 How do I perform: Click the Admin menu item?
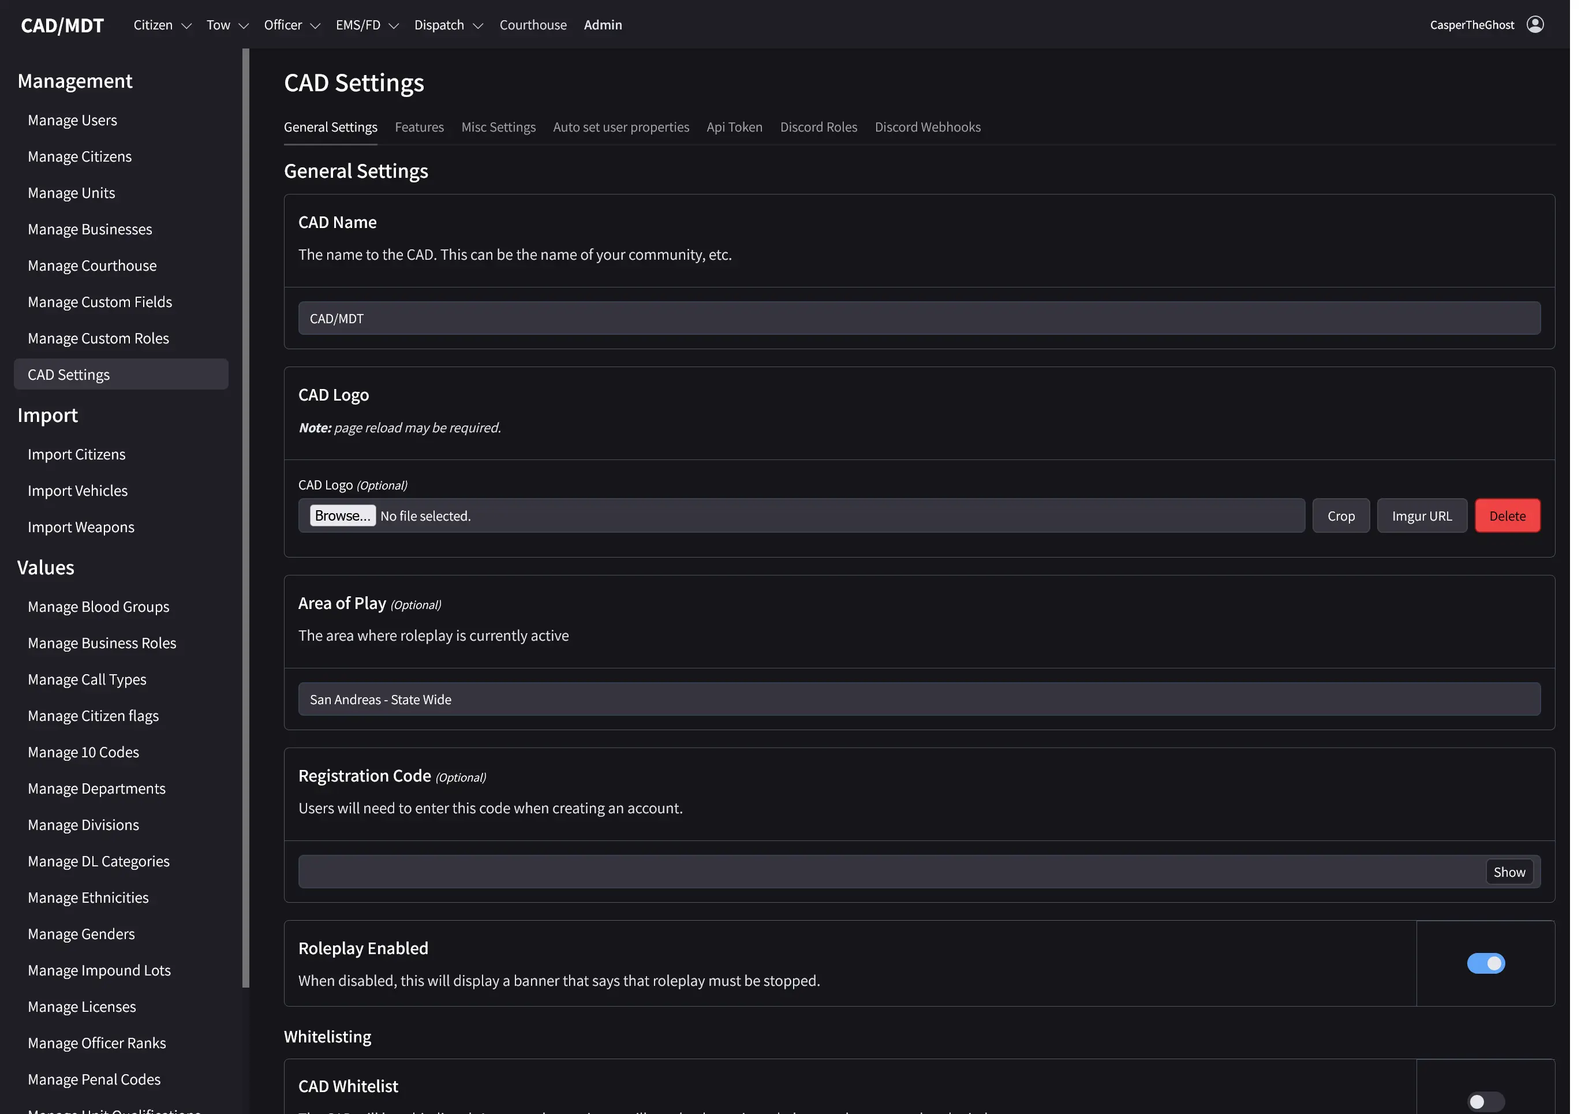(602, 25)
